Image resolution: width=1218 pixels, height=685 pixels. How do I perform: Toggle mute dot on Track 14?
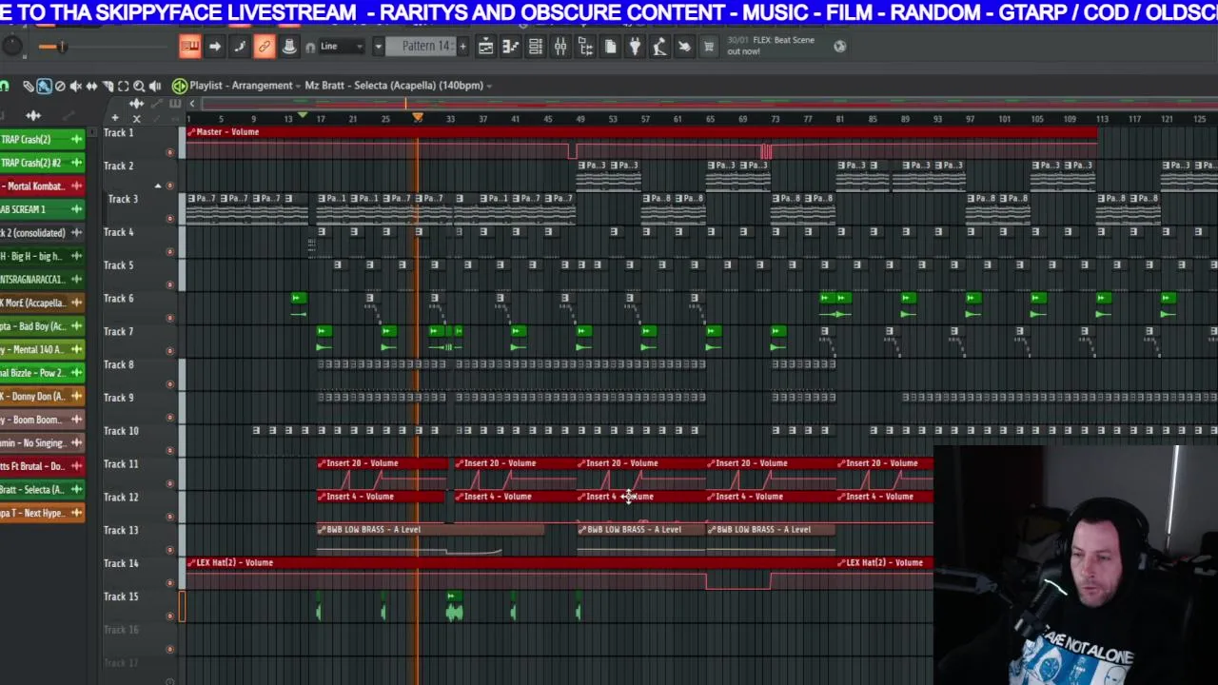170,582
